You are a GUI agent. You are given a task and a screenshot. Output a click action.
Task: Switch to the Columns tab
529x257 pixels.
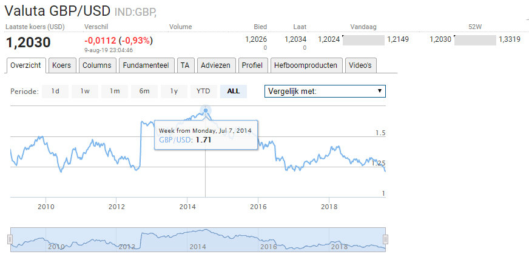97,65
